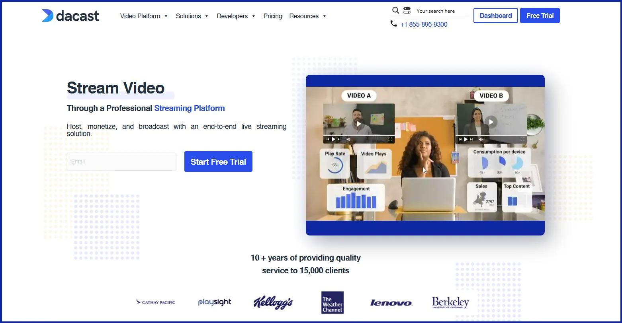The width and height of the screenshot is (622, 323).
Task: Toggle the search filter switch icon
Action: 407,10
